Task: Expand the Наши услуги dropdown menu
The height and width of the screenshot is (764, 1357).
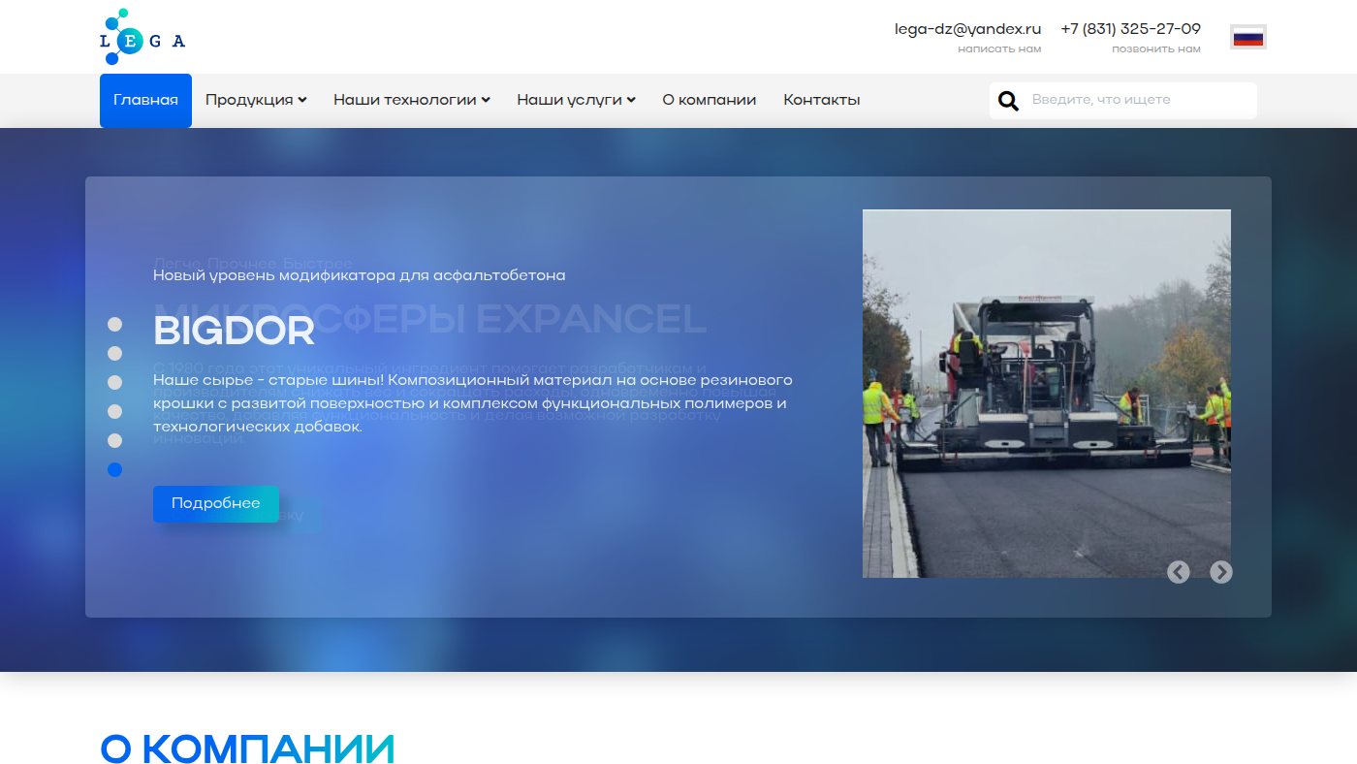Action: 576,100
